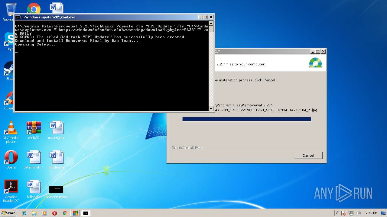Open the Skype desktop shortcut

click(9, 42)
